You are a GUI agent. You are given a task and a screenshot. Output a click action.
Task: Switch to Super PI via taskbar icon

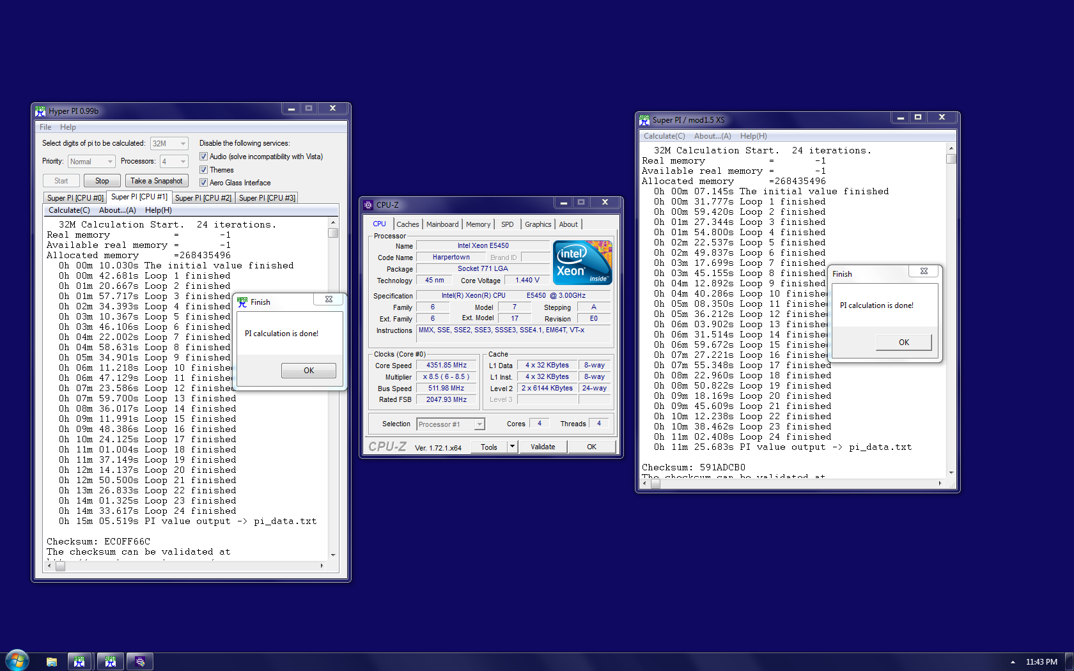coord(111,662)
